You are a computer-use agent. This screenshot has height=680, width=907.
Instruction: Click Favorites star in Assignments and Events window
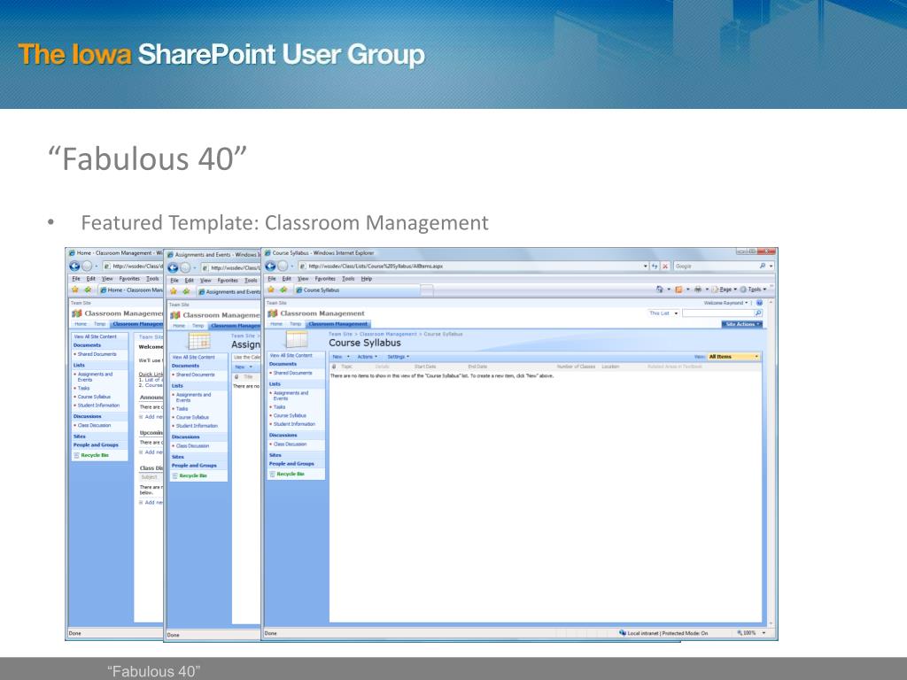(173, 291)
